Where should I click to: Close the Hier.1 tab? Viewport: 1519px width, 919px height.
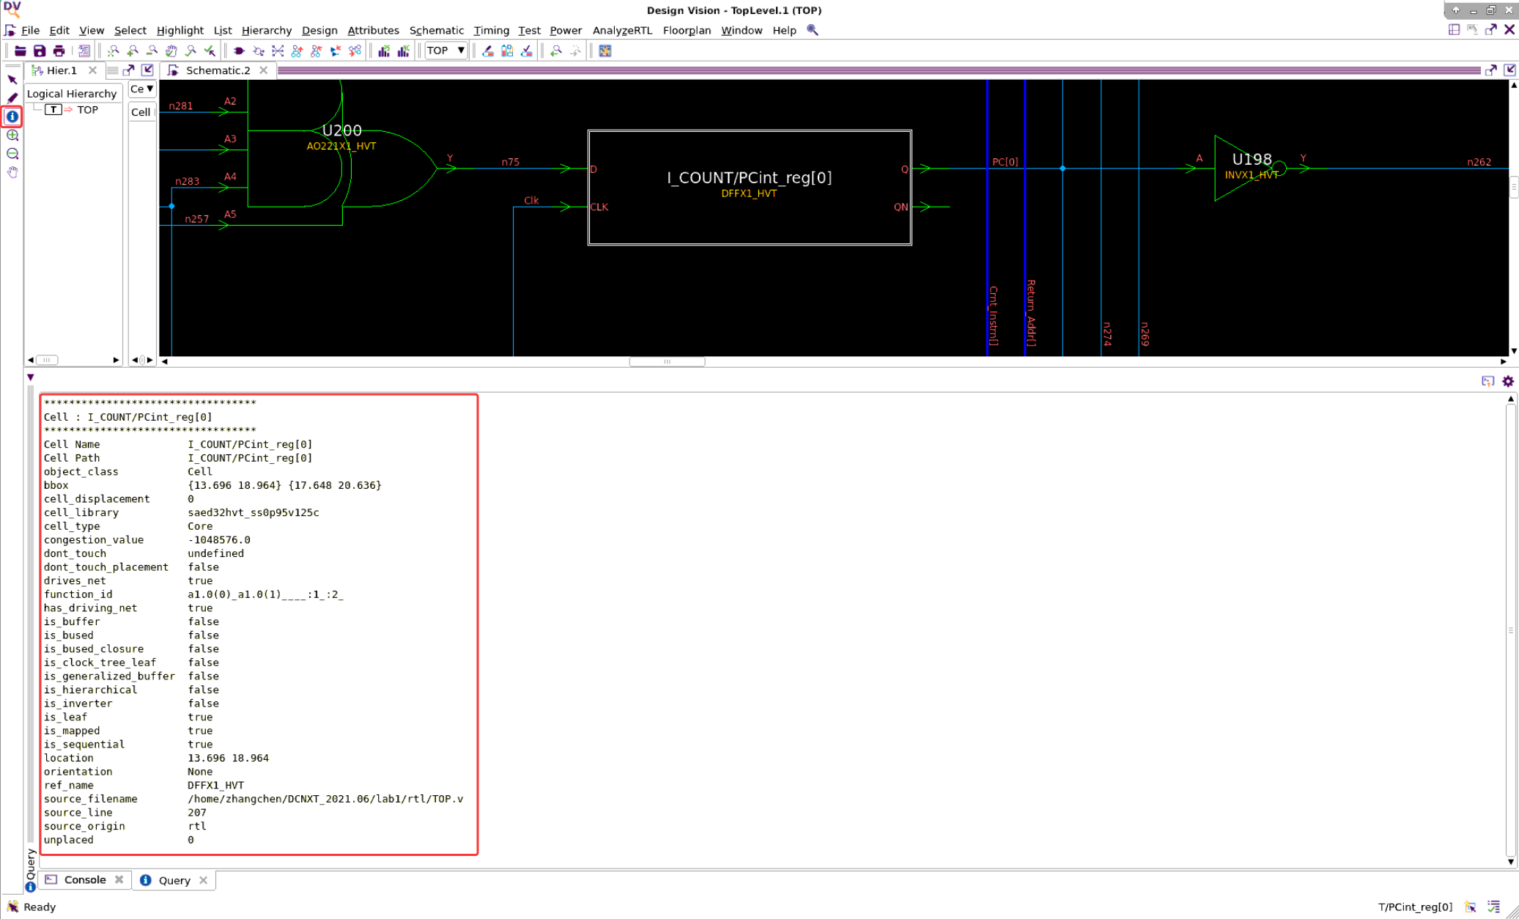pos(92,70)
